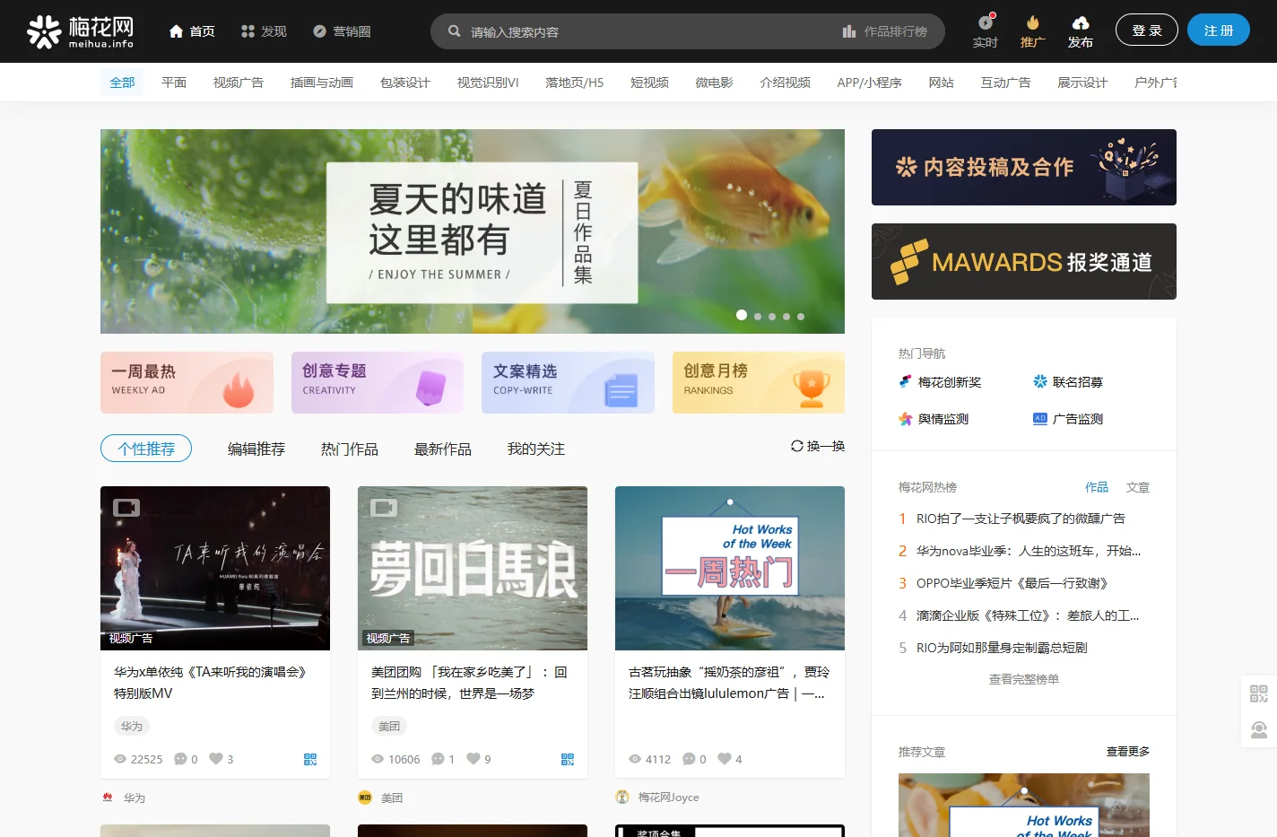Select the 互动广告 category
1277x837 pixels.
[1006, 83]
